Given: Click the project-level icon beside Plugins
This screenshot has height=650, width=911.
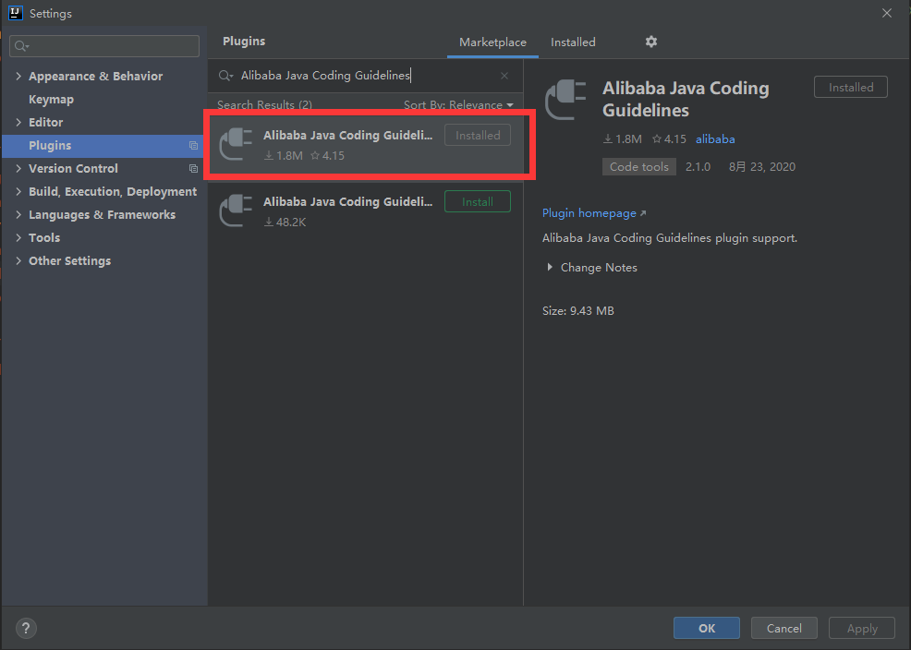Looking at the screenshot, I should tap(193, 146).
